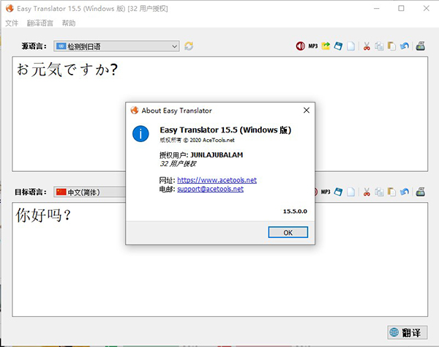Save source text with the floppy disk icon

(x=338, y=46)
